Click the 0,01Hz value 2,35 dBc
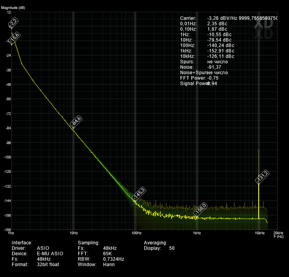 pyautogui.click(x=217, y=24)
